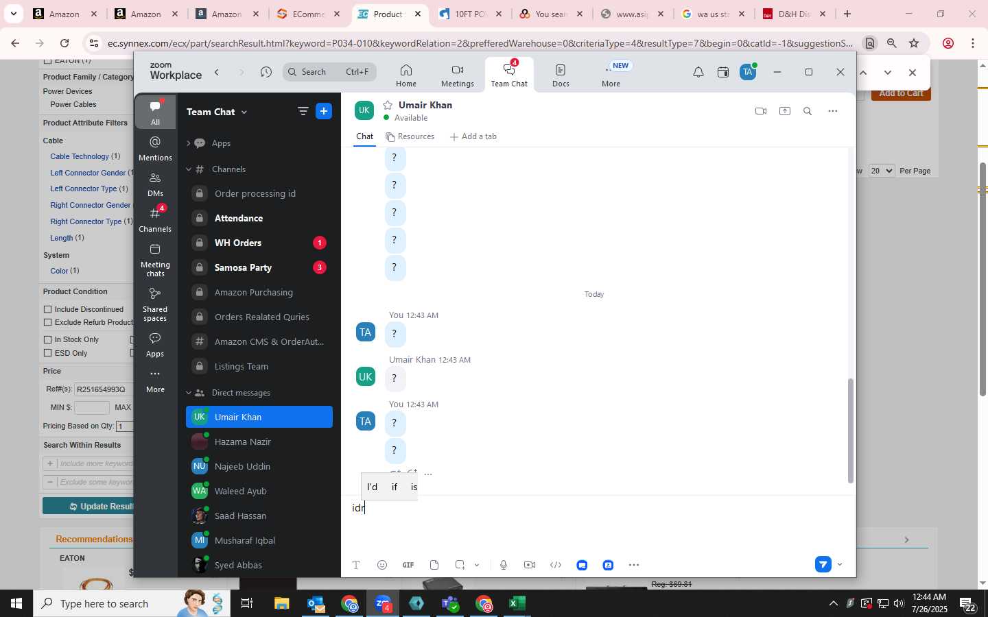Screen dimensions: 988x617
Task: Open the Zoom calendar icon
Action: [723, 72]
